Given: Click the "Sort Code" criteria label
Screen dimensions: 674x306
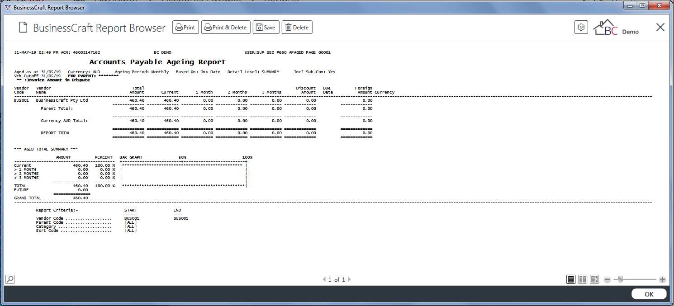Looking at the screenshot, I should (x=47, y=231).
